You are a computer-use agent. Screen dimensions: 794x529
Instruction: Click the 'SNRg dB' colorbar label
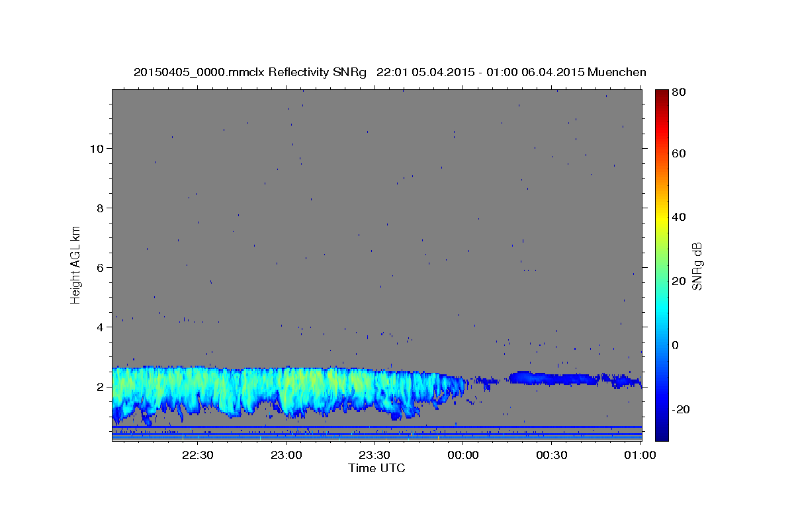click(696, 265)
